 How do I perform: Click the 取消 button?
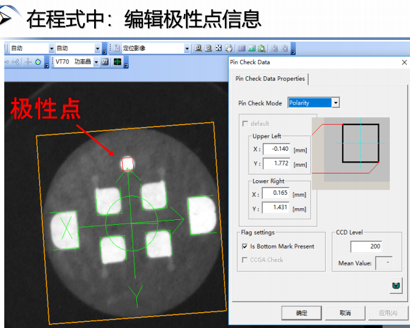point(345,313)
